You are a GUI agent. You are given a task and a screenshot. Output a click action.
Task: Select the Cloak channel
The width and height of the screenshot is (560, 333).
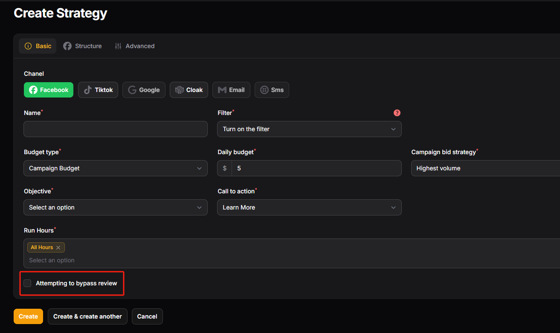coord(189,90)
